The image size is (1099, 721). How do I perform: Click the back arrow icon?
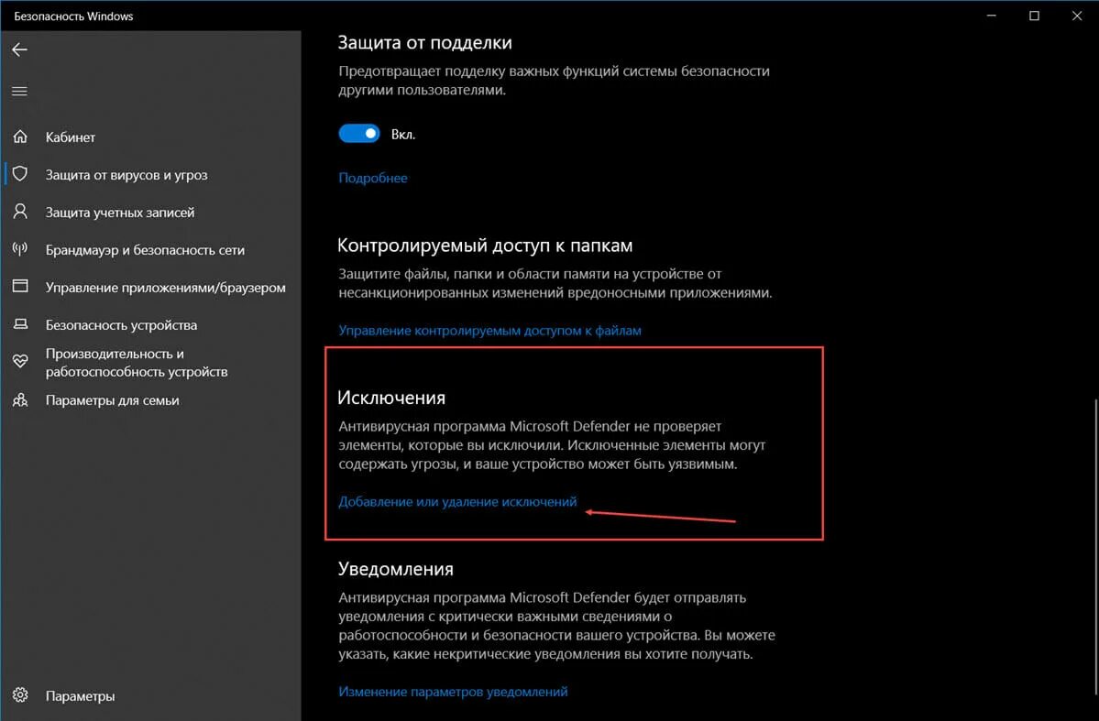[19, 49]
